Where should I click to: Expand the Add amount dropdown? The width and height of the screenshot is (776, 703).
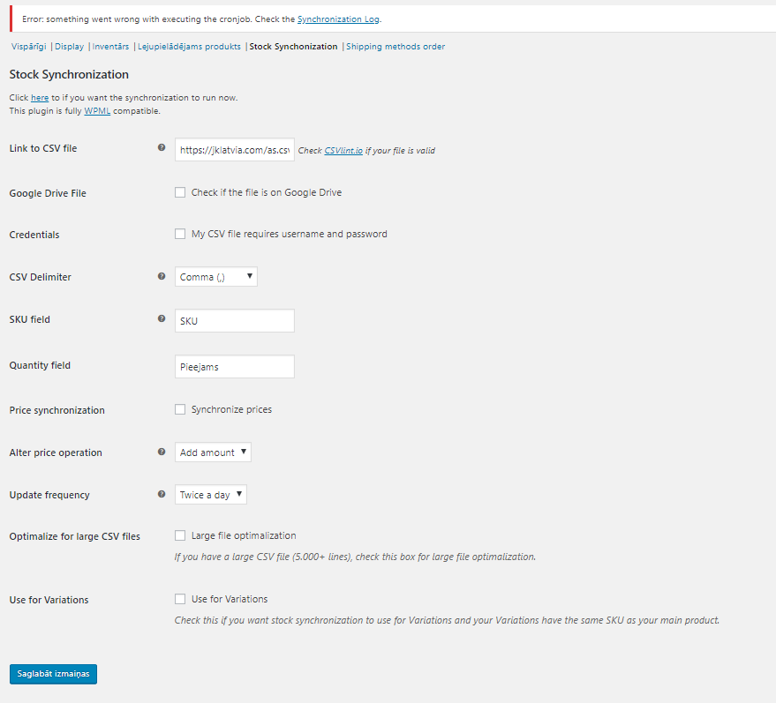(213, 452)
